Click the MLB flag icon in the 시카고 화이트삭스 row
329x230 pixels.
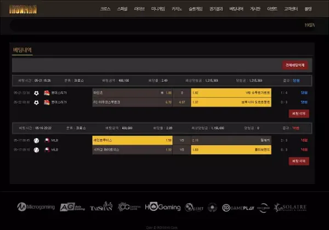point(47,150)
